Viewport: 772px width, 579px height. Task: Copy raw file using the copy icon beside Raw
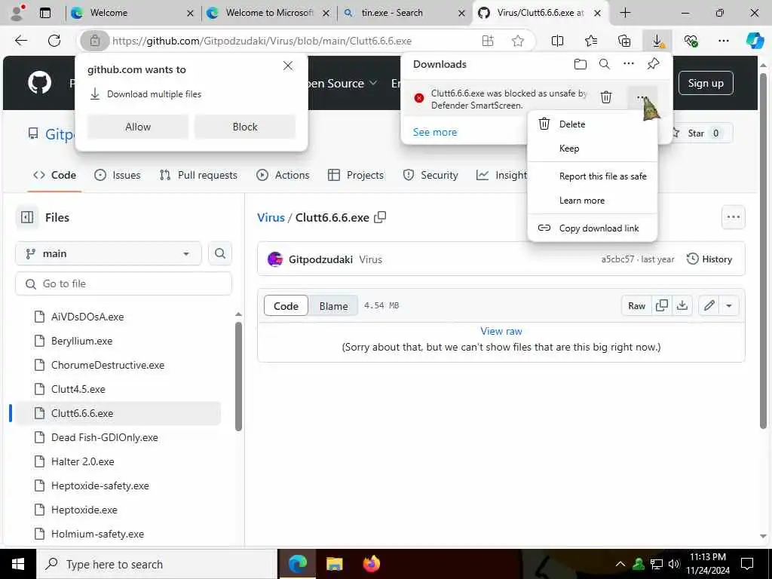click(x=662, y=306)
